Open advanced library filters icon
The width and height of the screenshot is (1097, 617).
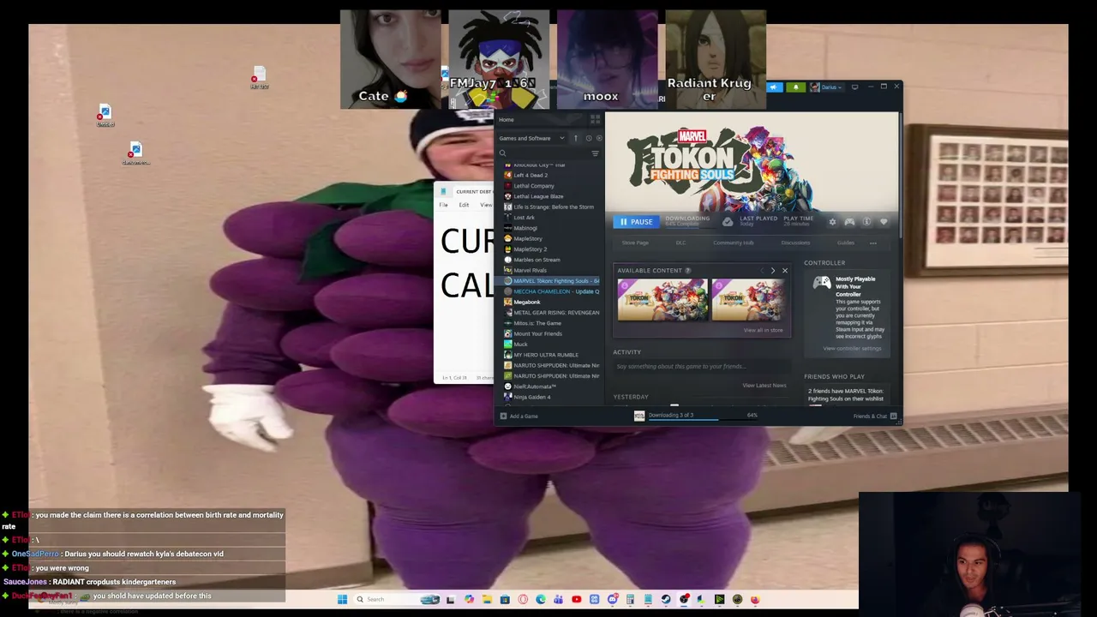click(596, 153)
